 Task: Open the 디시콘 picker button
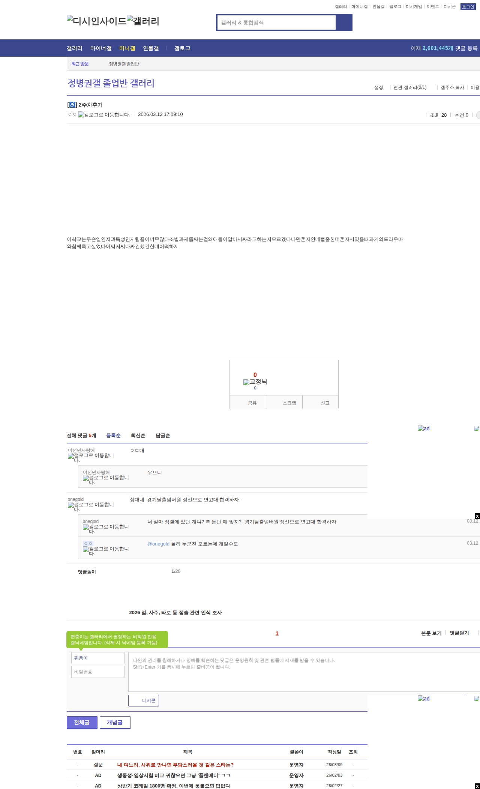[x=144, y=700]
